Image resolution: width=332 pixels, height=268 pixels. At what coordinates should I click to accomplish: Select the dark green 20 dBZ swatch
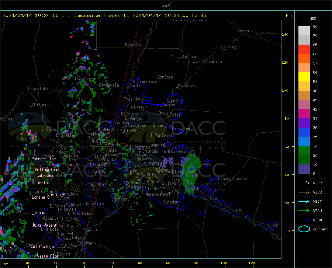304,160
